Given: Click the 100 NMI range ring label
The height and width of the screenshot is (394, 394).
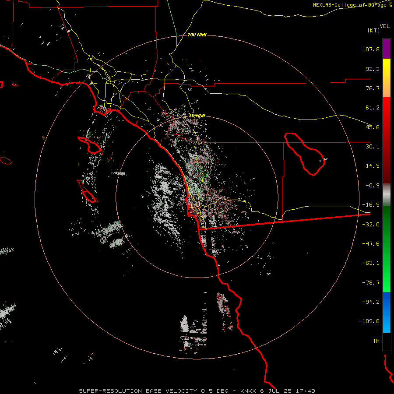Looking at the screenshot, I should (197, 35).
